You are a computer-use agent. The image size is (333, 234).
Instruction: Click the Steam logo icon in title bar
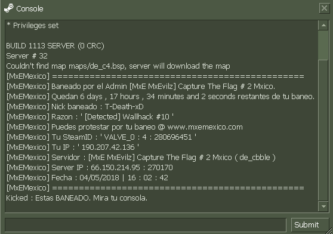pos(9,8)
